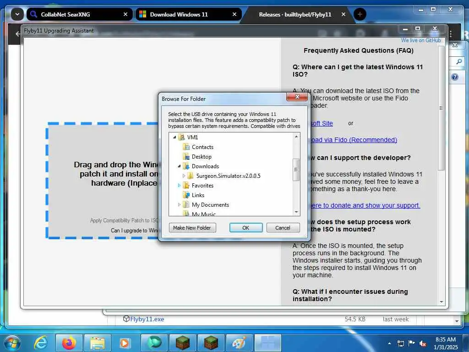Screen dimensions: 469x352
Task: Click the Can I upgrade to Windows link
Action: coord(135,230)
